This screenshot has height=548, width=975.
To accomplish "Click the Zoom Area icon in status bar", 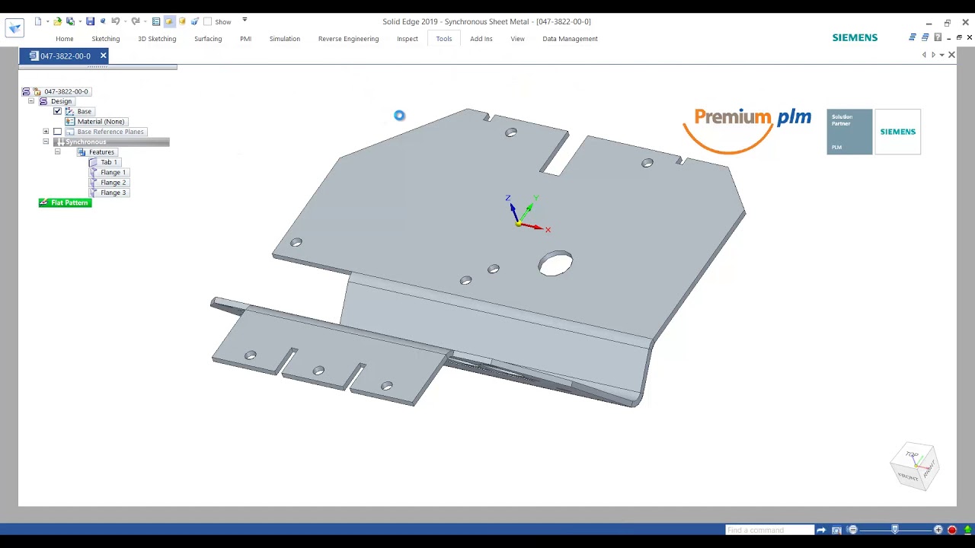I will 837,530.
